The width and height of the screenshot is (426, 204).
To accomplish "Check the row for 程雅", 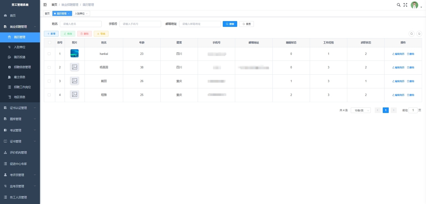I will point(49,95).
